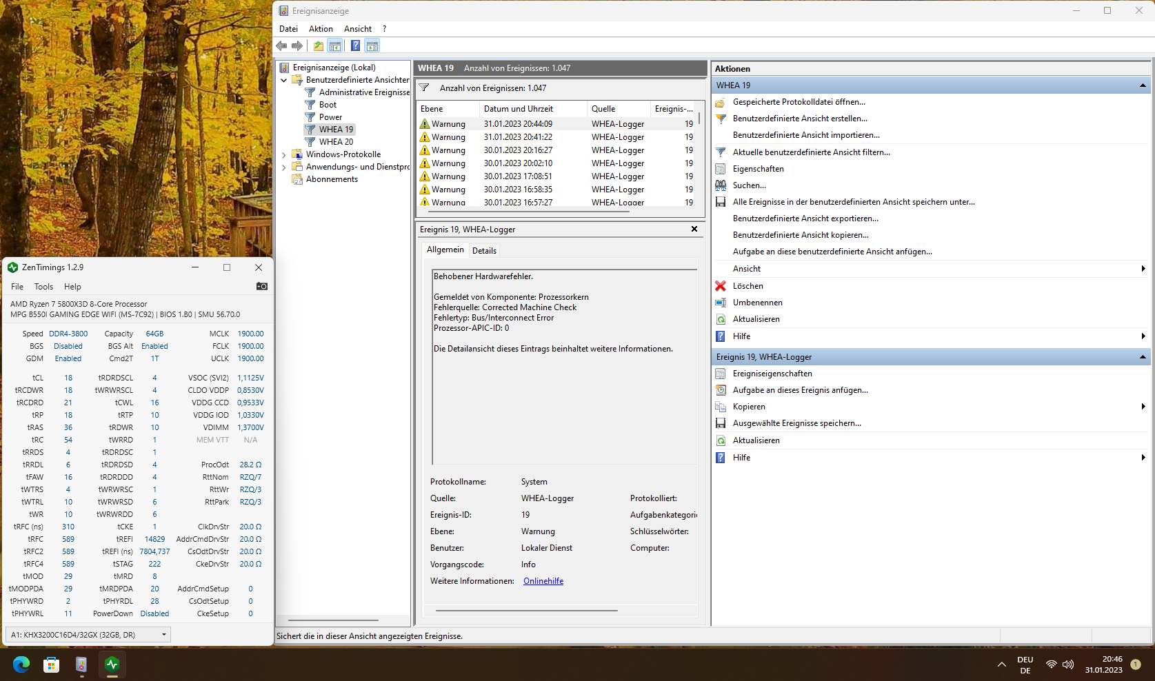Open the memory module dropdown in ZenTimings
This screenshot has width=1155, height=681.
88,635
